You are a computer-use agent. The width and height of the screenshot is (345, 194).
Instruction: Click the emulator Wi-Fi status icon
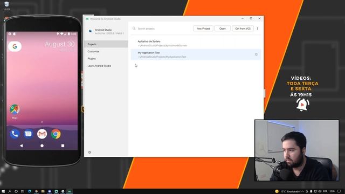[x=61, y=34]
